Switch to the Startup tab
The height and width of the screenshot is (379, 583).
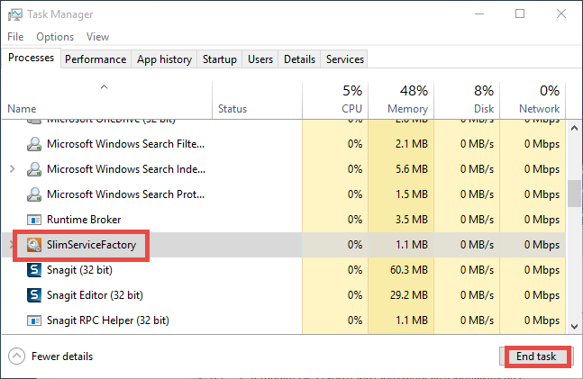tap(220, 59)
